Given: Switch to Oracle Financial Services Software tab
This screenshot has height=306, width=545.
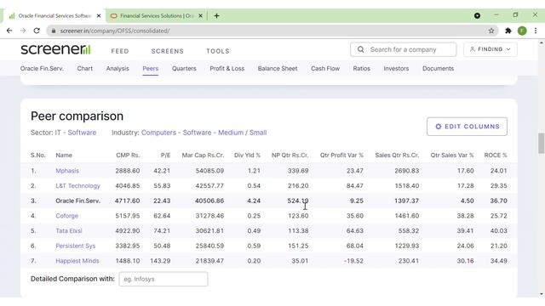Looking at the screenshot, I should click(x=54, y=15).
